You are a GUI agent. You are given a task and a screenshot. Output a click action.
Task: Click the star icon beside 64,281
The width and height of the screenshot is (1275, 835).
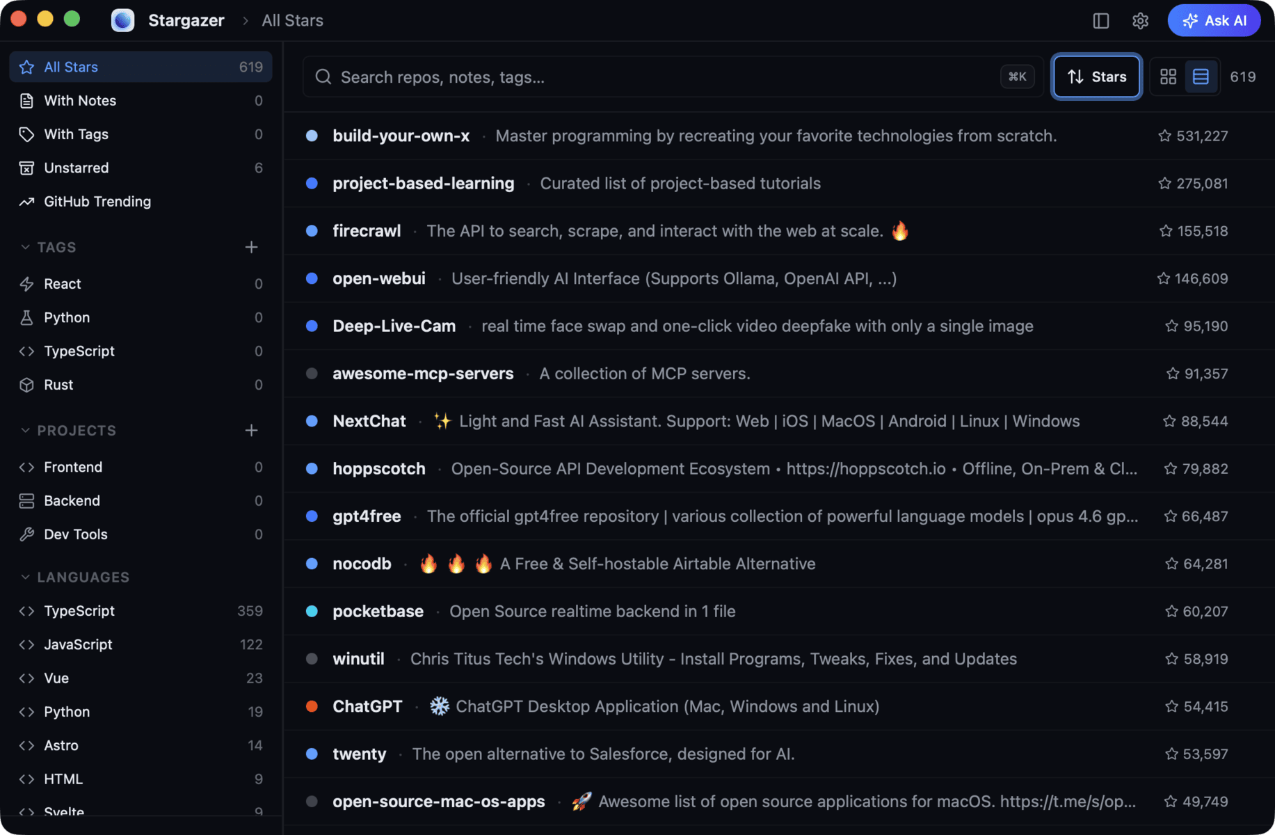tap(1171, 564)
